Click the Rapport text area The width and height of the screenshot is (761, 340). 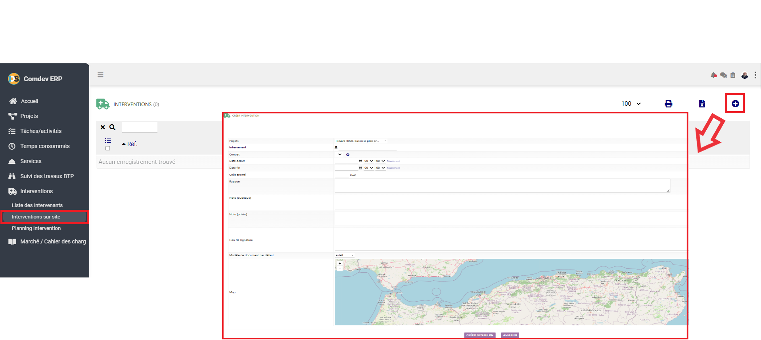pos(502,186)
